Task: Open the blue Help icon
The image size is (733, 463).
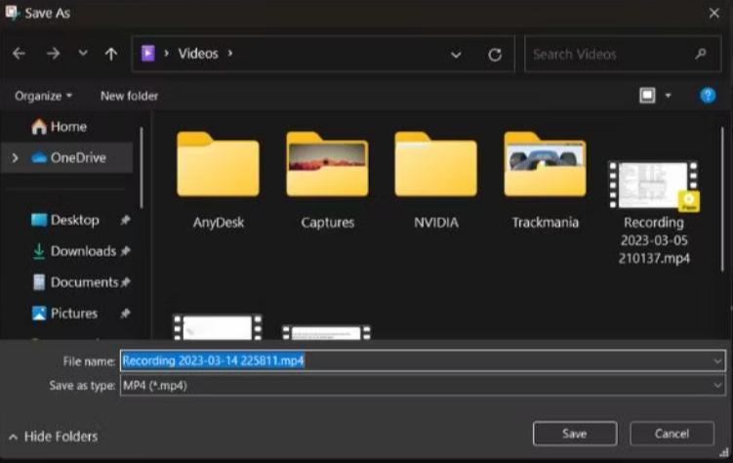Action: coord(708,96)
